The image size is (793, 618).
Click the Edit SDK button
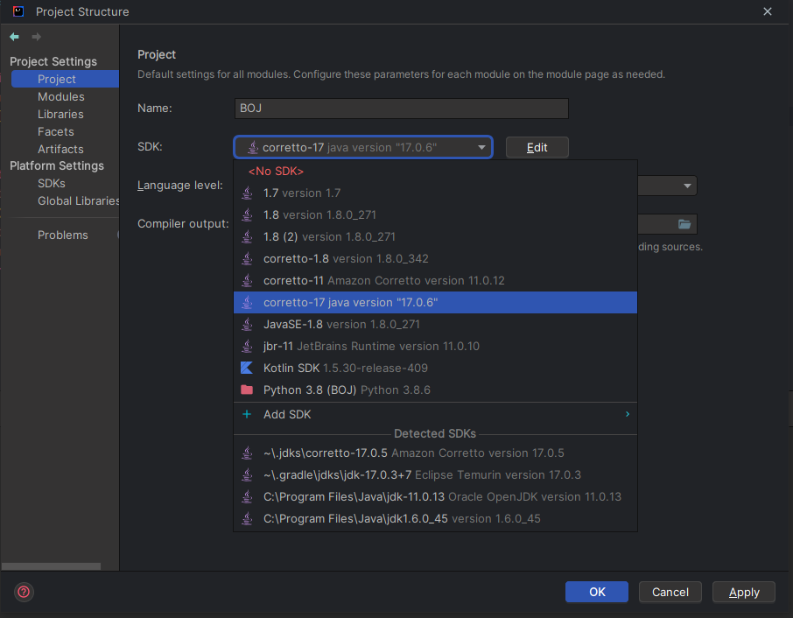point(537,147)
